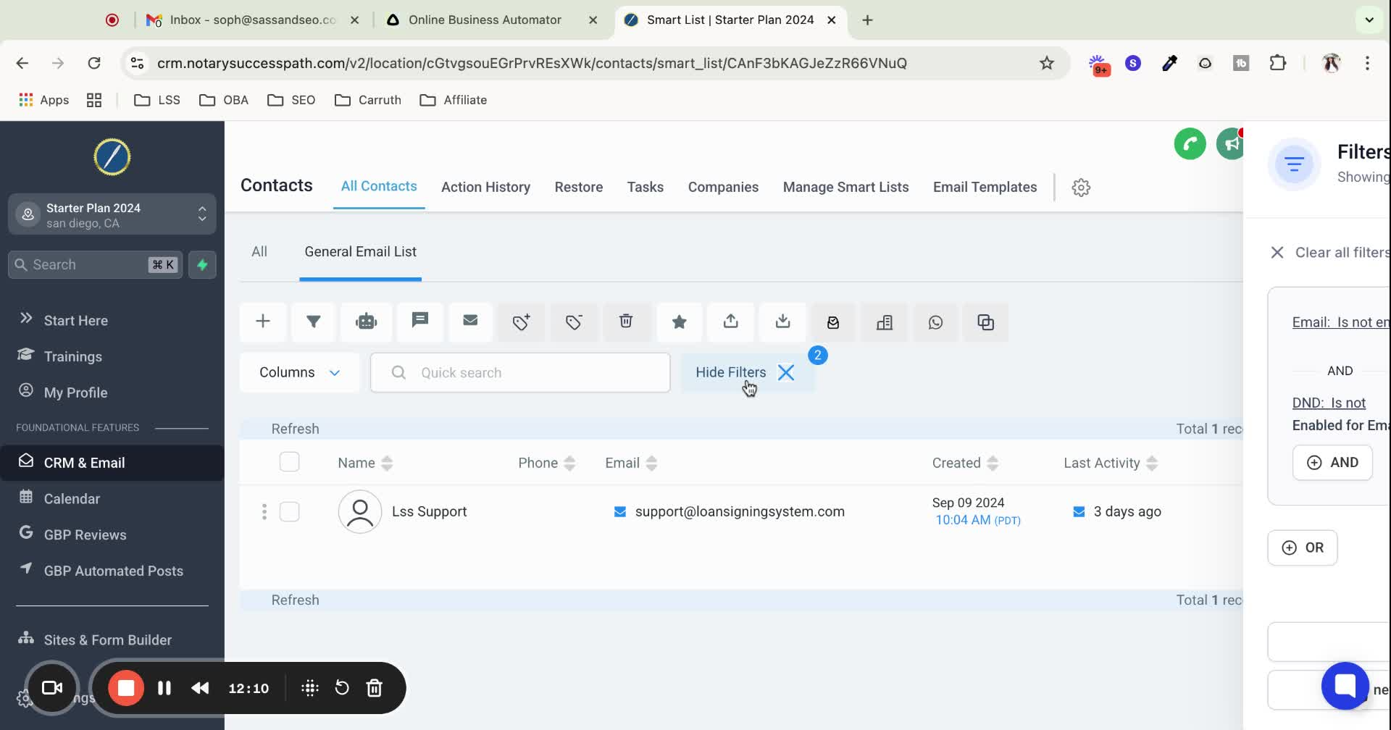Click the eyedropper extension icon
Image resolution: width=1391 pixels, height=730 pixels.
point(1169,63)
